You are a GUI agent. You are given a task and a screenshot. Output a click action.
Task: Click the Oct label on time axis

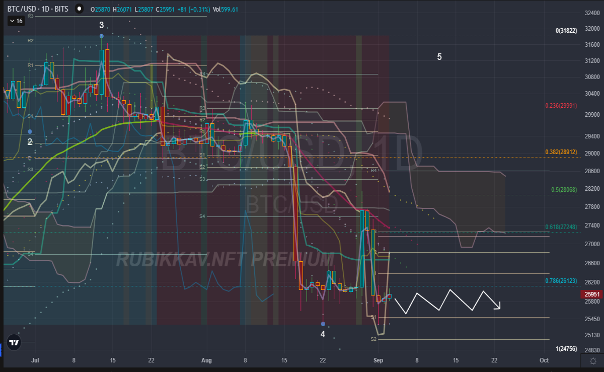[544, 360]
